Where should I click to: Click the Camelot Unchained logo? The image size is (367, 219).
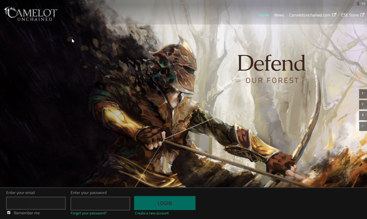point(31,14)
